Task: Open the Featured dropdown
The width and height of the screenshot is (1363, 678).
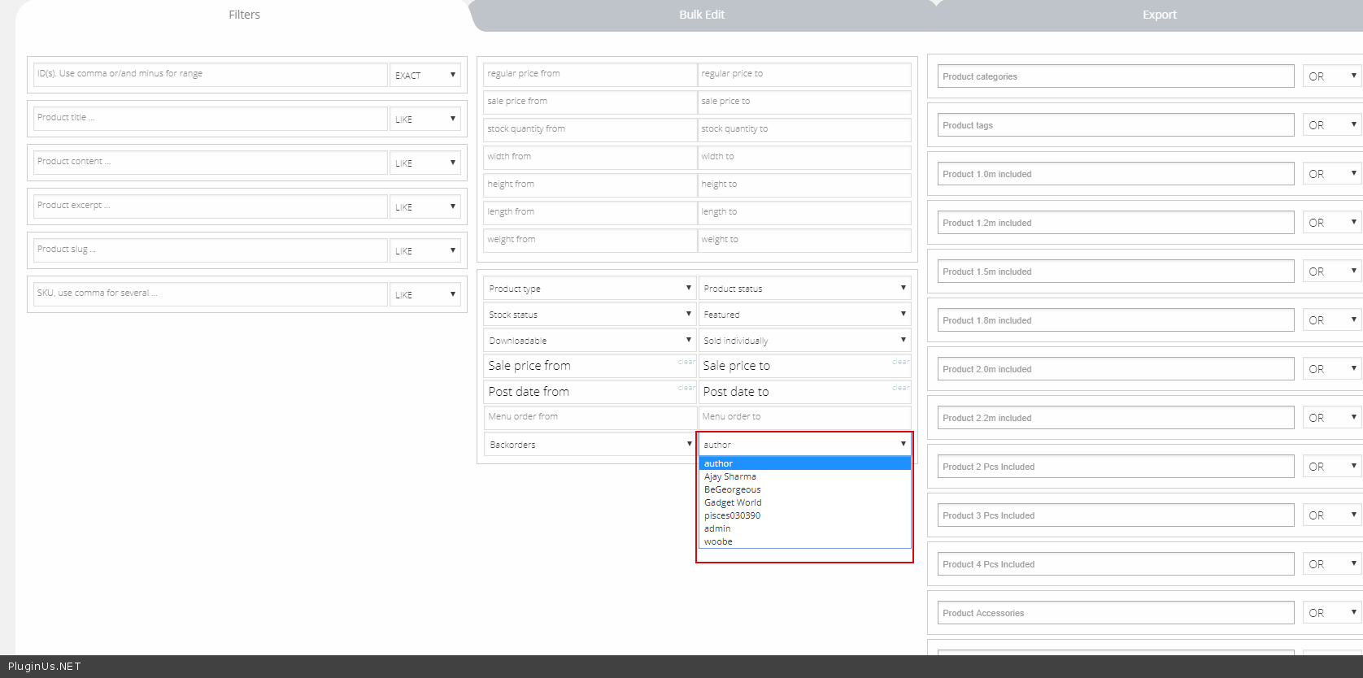Action: pyautogui.click(x=804, y=315)
